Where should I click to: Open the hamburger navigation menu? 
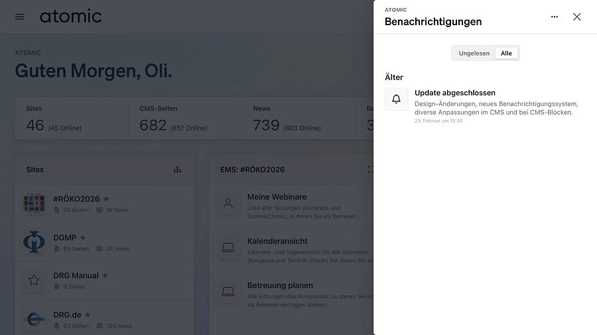[x=19, y=17]
